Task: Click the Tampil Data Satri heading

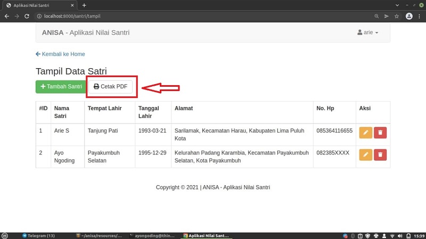Action: point(71,71)
